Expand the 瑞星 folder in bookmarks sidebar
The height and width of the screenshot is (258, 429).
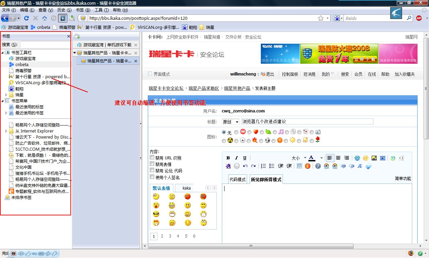click(6, 95)
